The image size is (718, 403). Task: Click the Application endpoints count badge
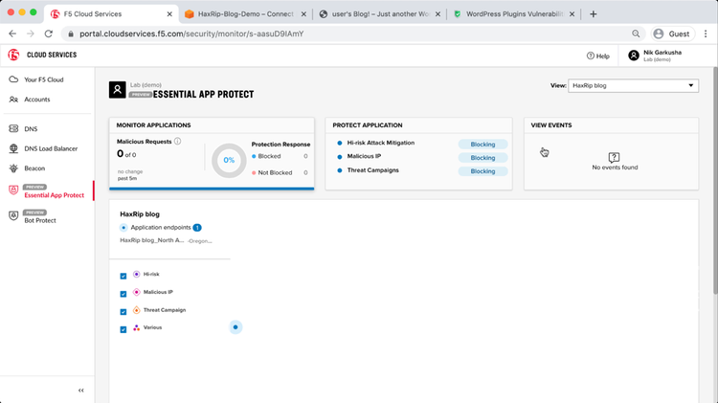tap(197, 228)
